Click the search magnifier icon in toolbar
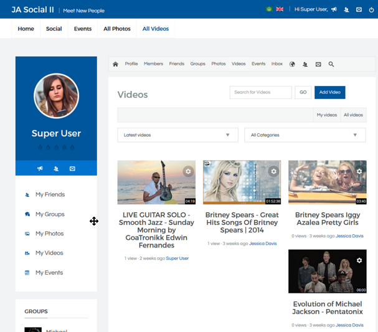Screen dimensions: 378x332 tap(331, 64)
